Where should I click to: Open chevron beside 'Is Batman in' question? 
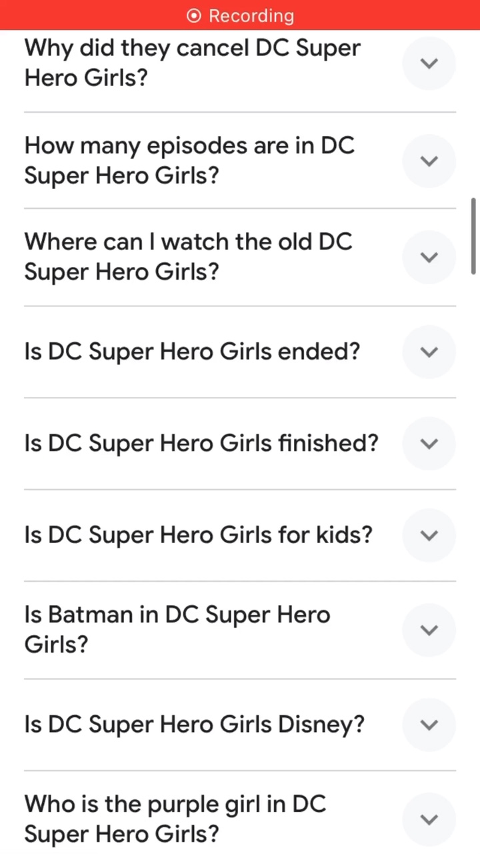pyautogui.click(x=429, y=630)
